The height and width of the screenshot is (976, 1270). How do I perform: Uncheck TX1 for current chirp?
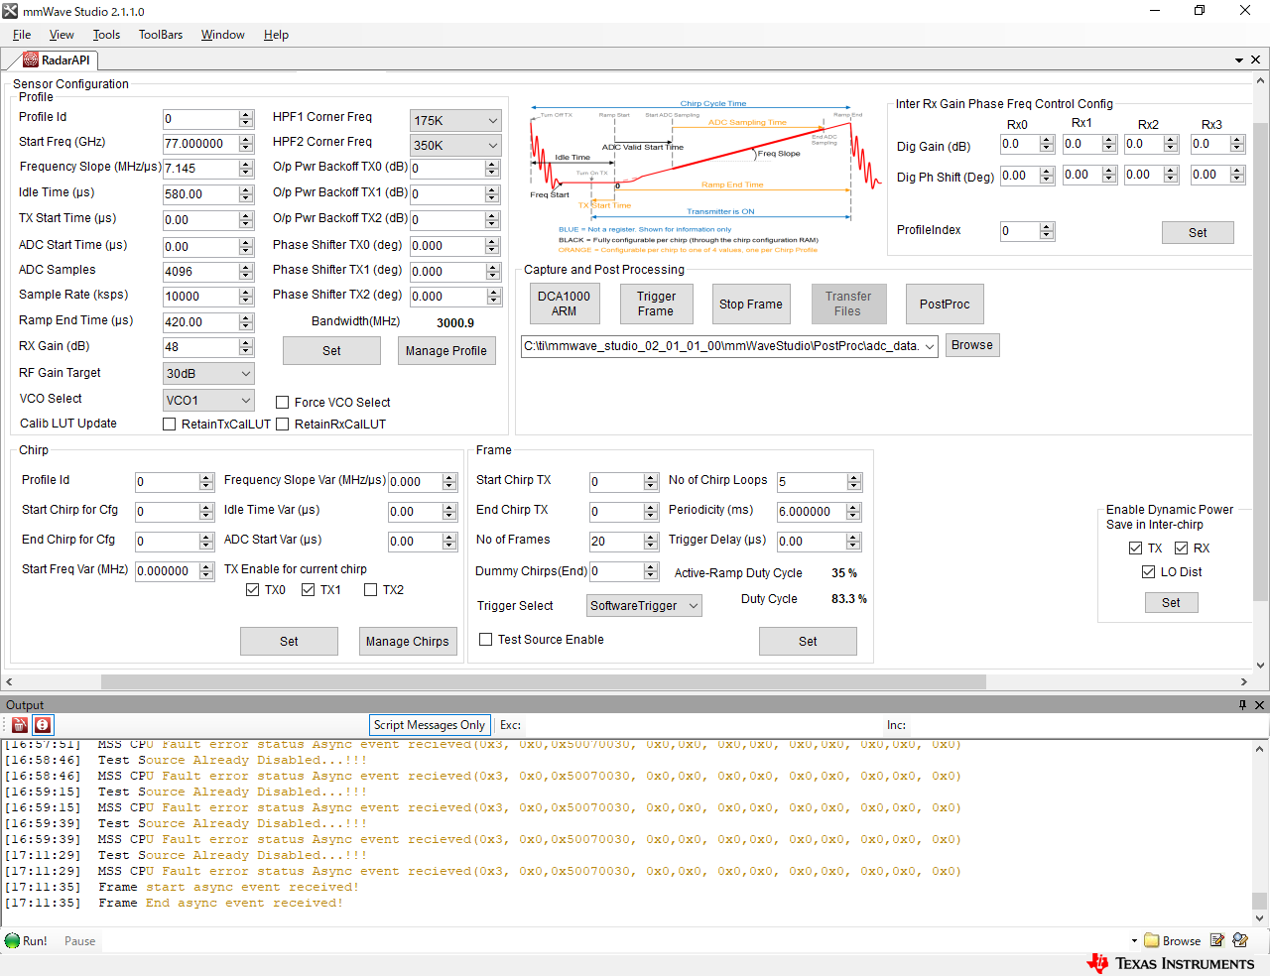point(308,590)
